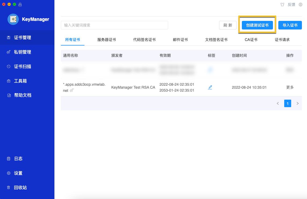Click the 2022-08-24 10:35:01 creation time
This screenshot has width=307, height=199.
249,88
